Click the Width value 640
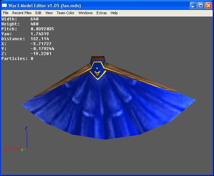The width and height of the screenshot is (214, 176). 35,19
